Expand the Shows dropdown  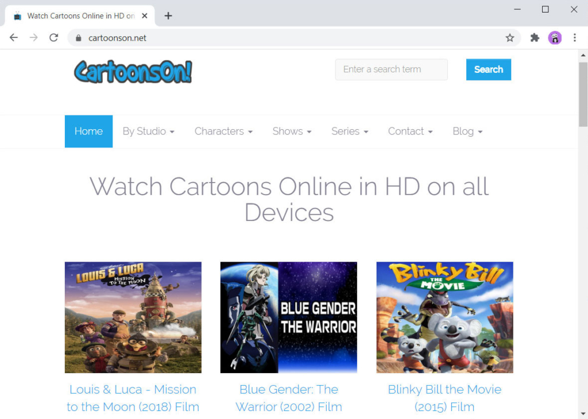[292, 131]
